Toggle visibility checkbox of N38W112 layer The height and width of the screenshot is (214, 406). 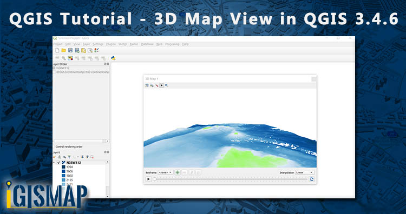coord(58,163)
